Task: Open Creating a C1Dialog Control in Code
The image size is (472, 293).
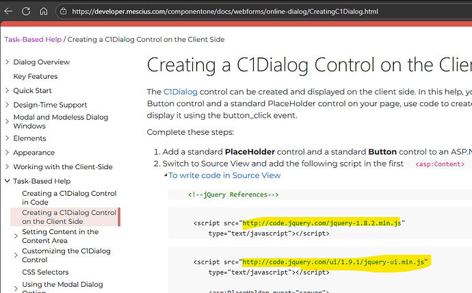Action: [x=69, y=198]
